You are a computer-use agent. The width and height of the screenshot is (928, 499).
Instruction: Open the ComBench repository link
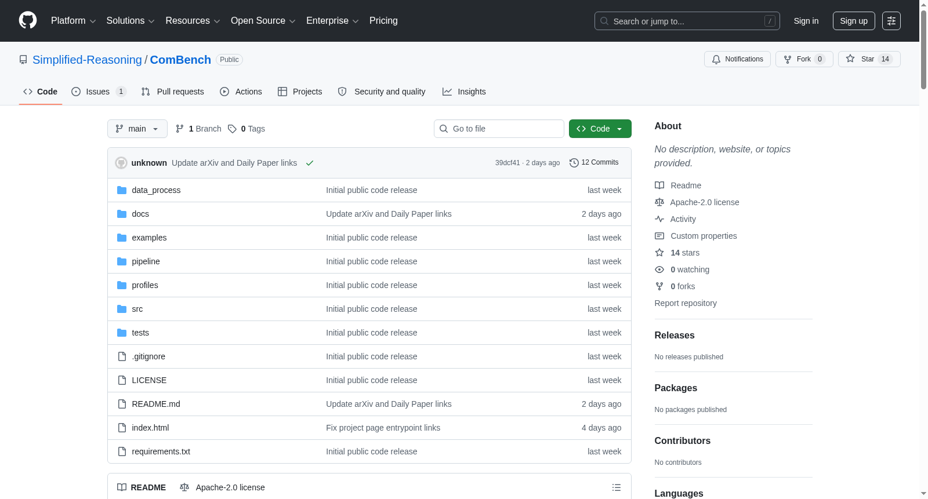(180, 60)
